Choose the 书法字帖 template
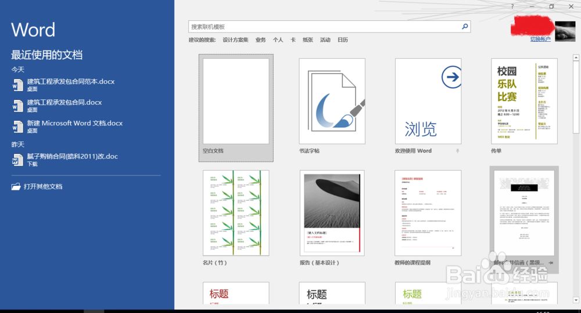 [x=332, y=101]
